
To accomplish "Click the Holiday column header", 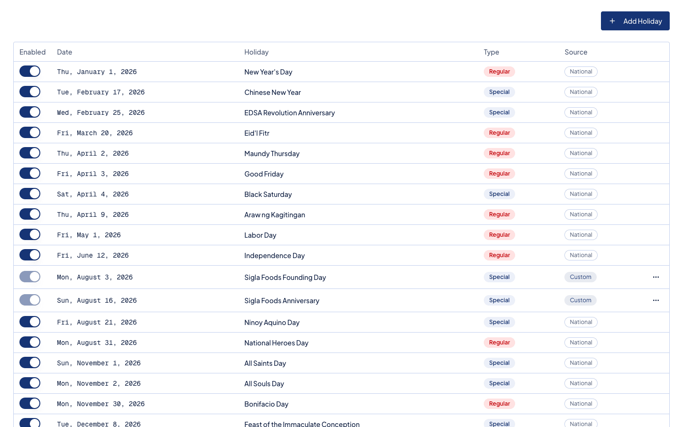I will point(256,52).
